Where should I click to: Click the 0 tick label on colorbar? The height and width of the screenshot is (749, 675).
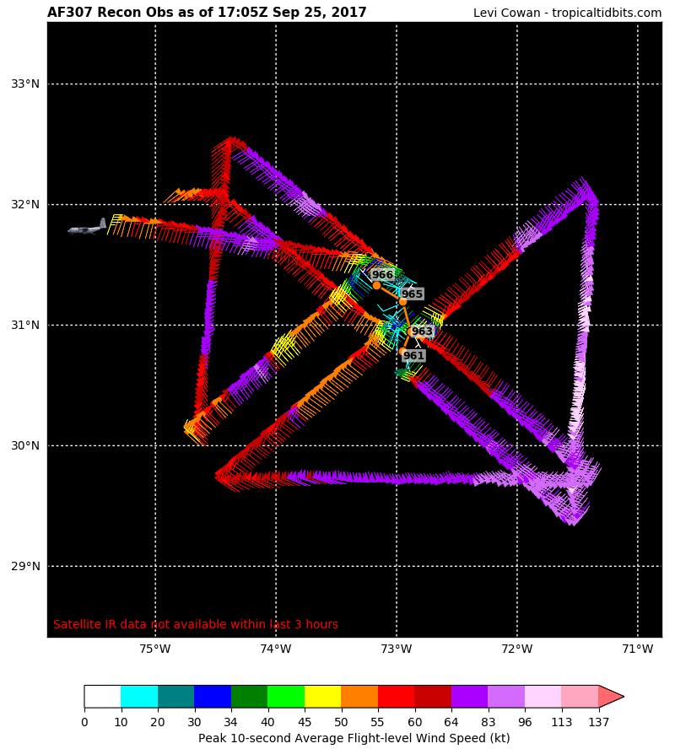[x=84, y=722]
